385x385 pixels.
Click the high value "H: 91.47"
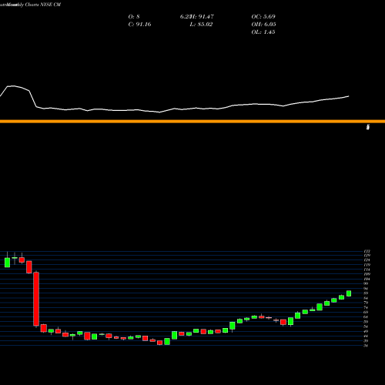[203, 17]
